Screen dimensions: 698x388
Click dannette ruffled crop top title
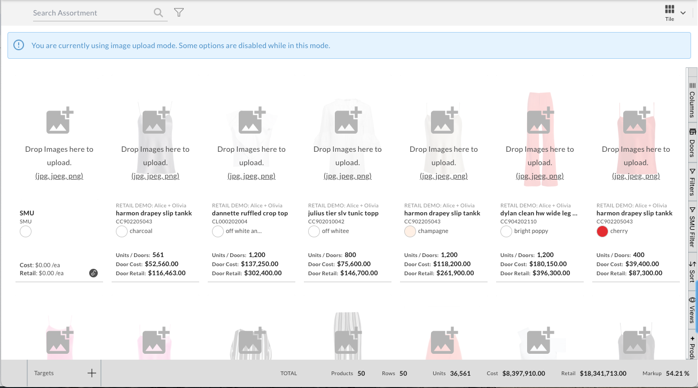pos(250,213)
